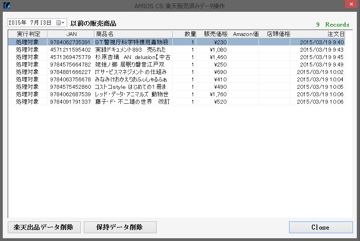Select row with JAN 9784062735391
360x241 pixels.
pyautogui.click(x=176, y=42)
